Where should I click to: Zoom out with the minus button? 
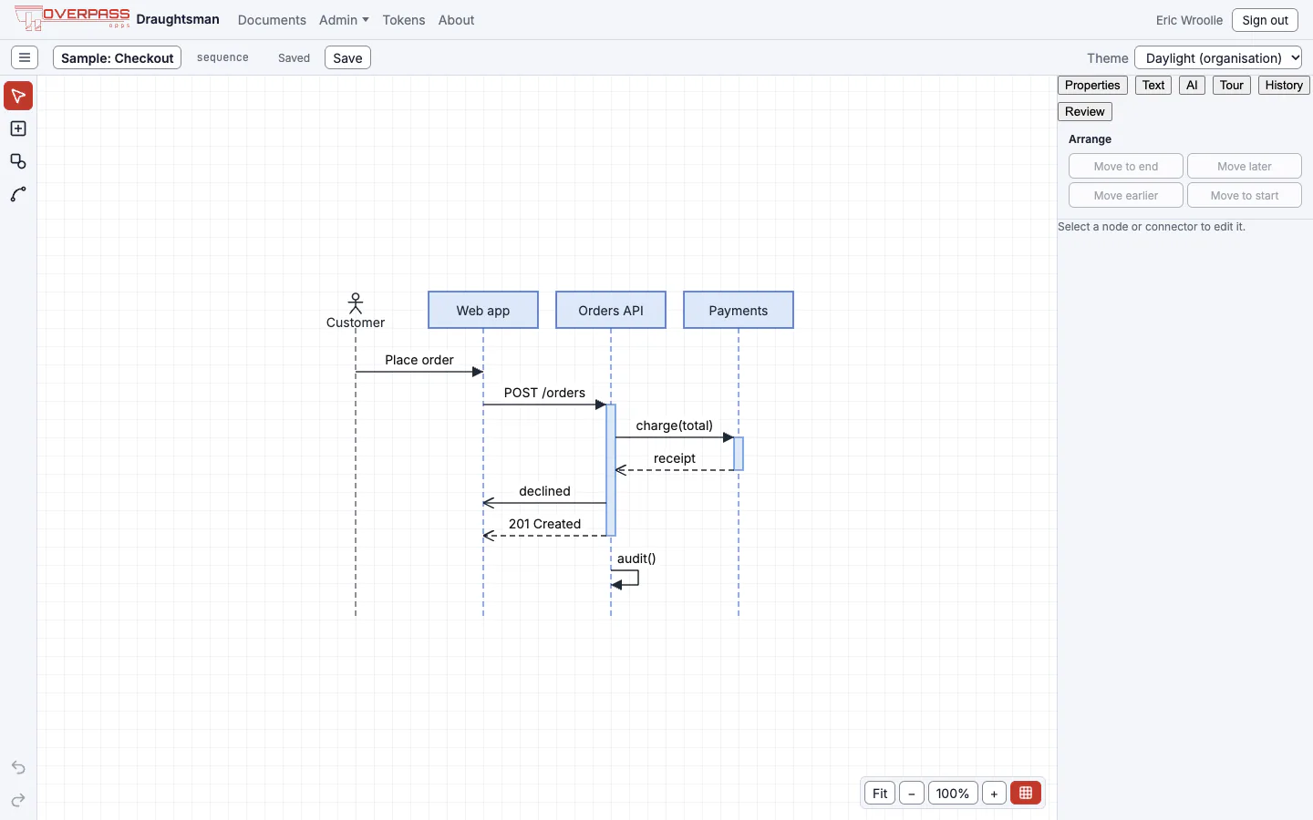912,793
